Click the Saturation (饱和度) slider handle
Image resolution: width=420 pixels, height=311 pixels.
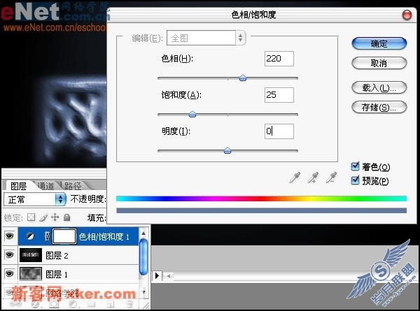click(x=192, y=115)
